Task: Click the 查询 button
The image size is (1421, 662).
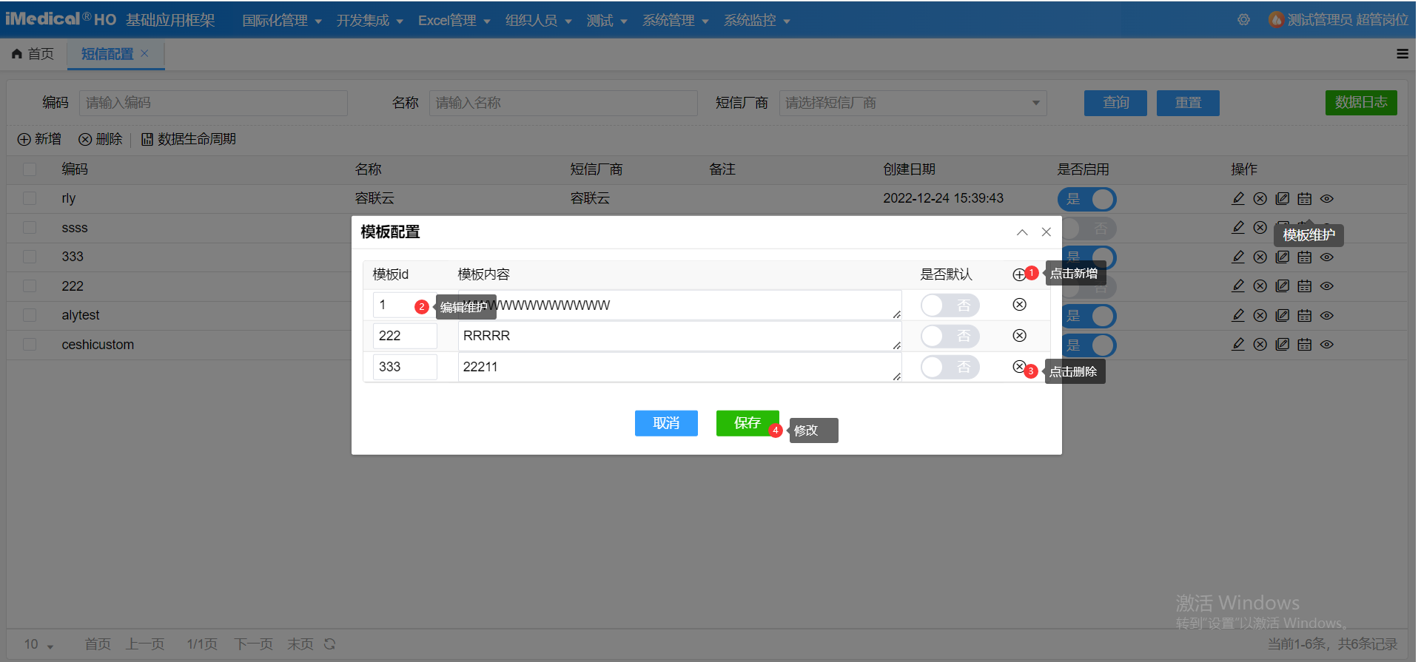Action: pyautogui.click(x=1115, y=103)
